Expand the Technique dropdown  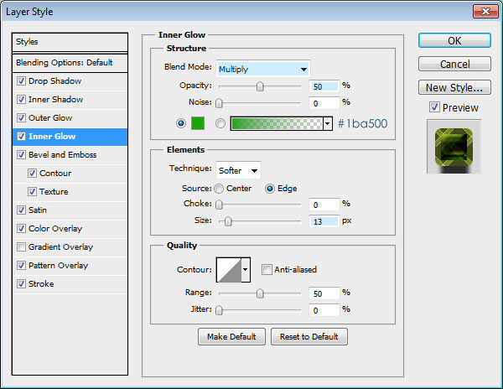[x=238, y=170]
